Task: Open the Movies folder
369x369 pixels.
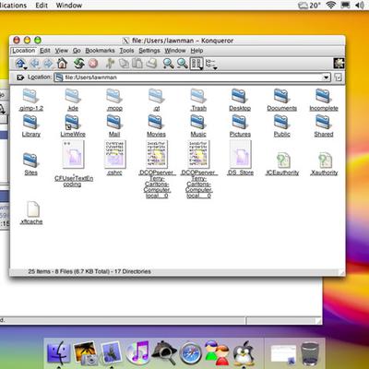Action: (x=156, y=125)
